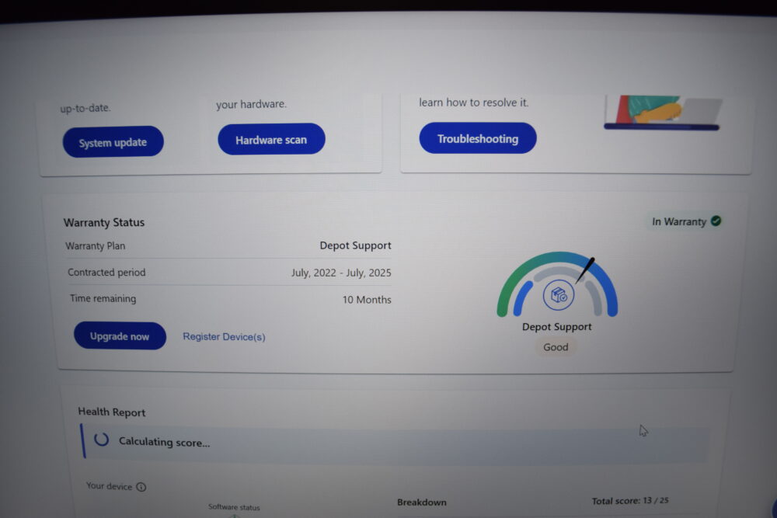Select the In Warranty status label

pos(679,221)
